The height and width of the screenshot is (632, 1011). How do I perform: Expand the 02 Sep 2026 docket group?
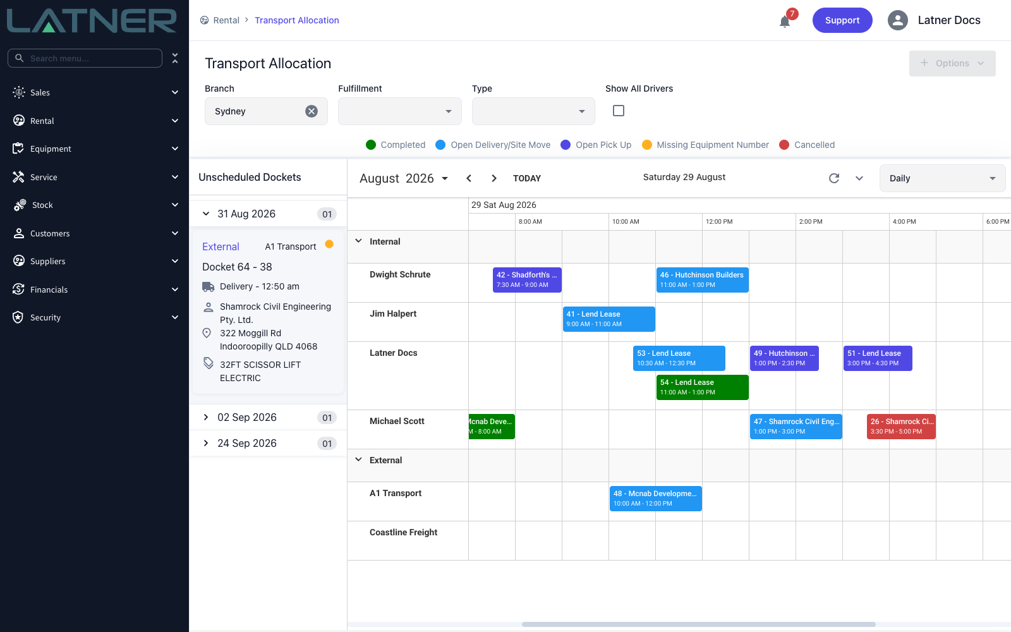tap(206, 417)
